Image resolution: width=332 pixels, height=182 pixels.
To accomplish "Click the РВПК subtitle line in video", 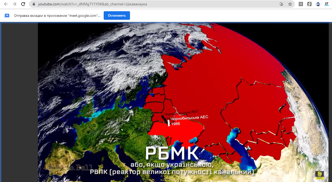I will pos(172,172).
